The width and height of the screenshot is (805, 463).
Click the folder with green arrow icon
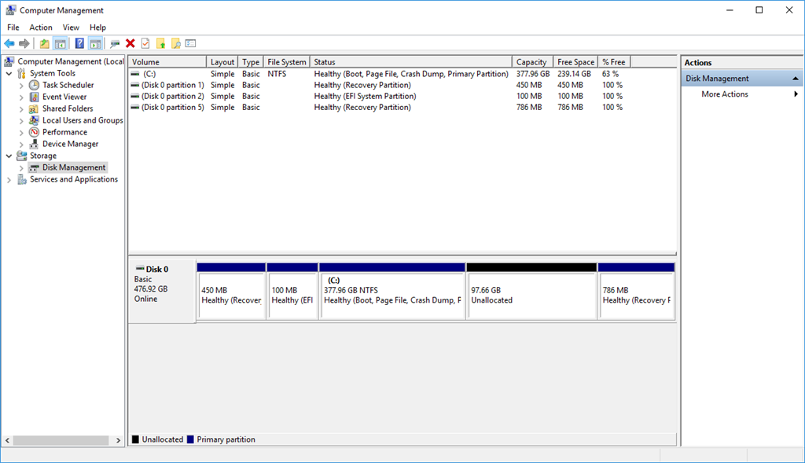[x=160, y=44]
